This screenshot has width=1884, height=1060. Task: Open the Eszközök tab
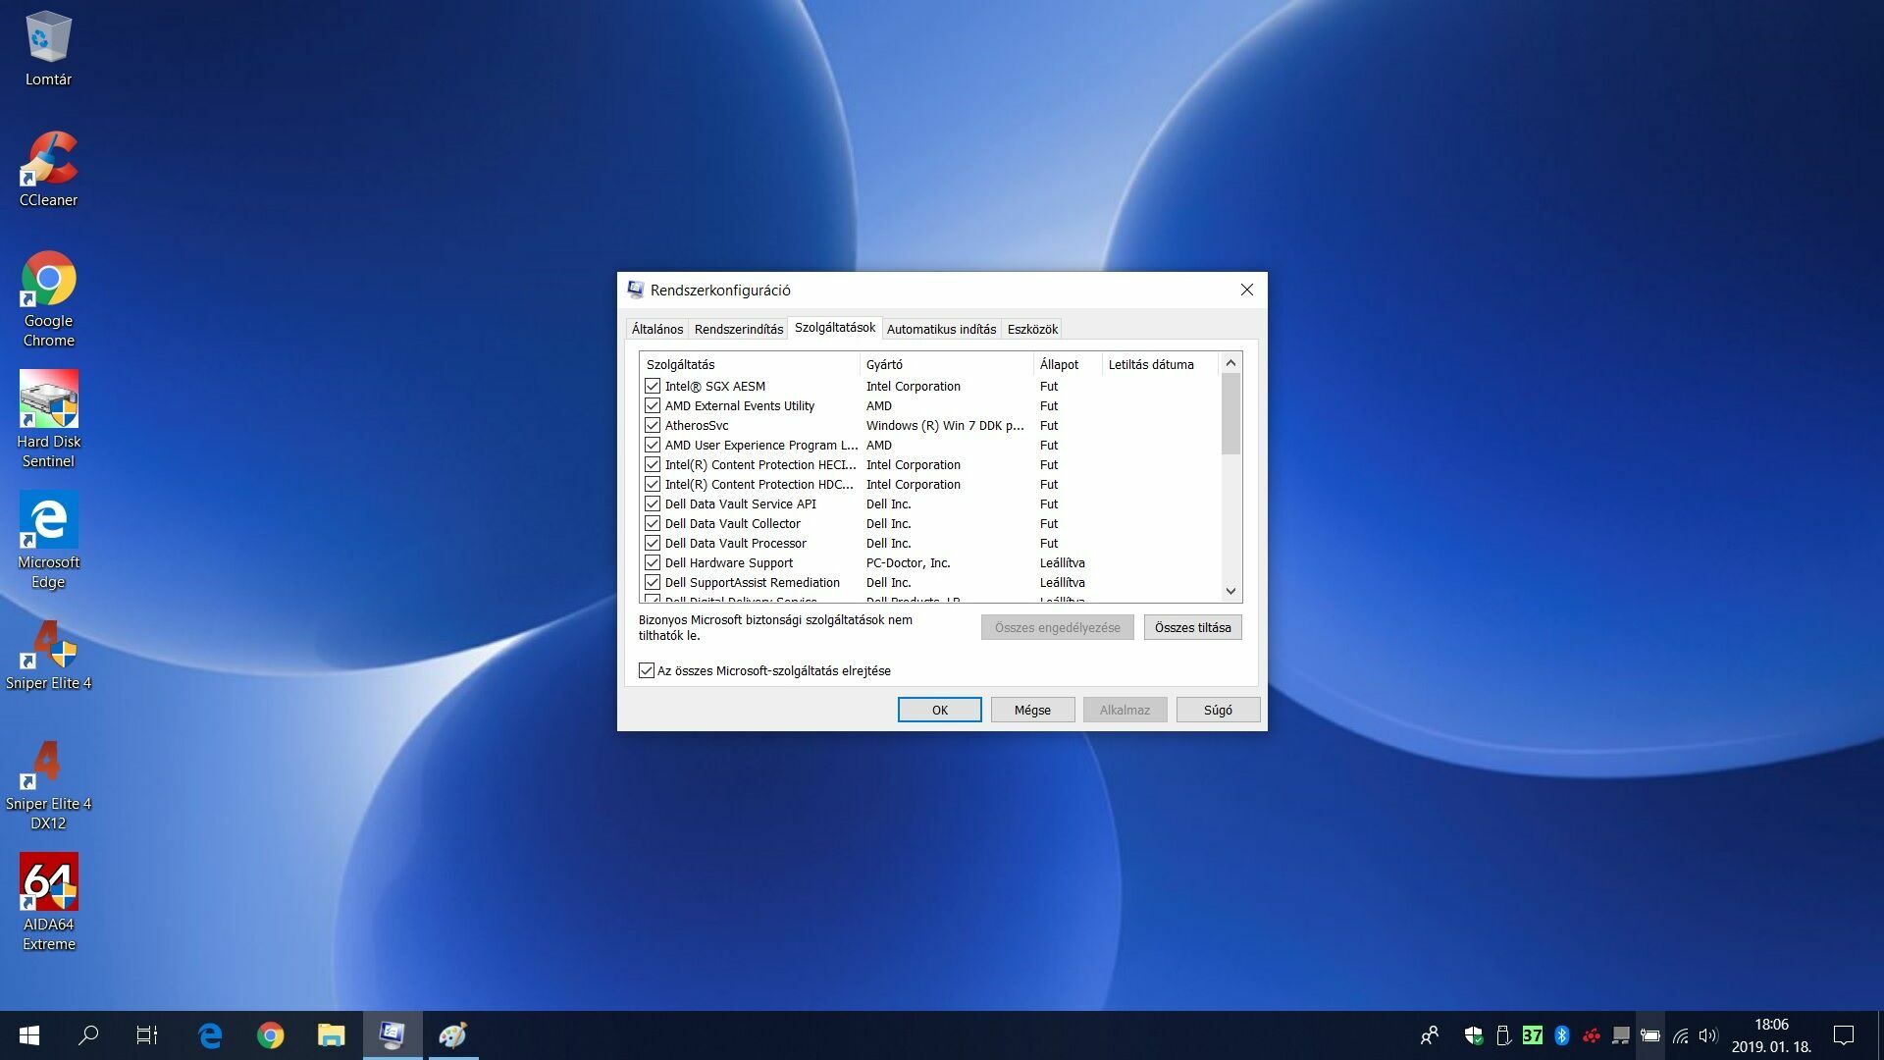(1032, 329)
